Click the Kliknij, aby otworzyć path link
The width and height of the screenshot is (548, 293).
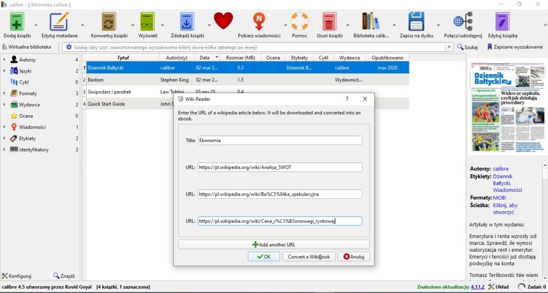pos(505,209)
